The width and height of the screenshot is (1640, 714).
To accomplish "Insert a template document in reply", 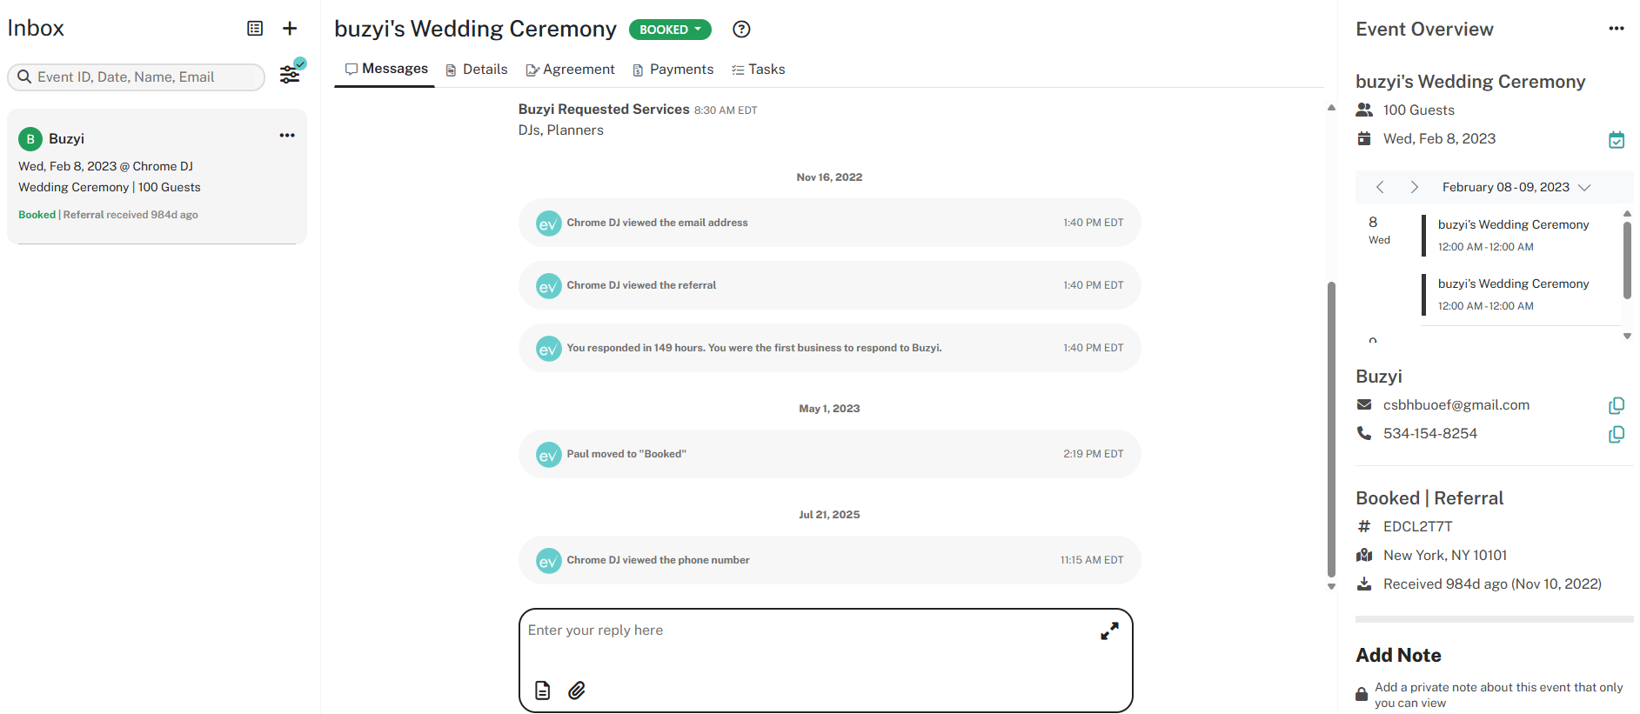I will click(x=543, y=691).
